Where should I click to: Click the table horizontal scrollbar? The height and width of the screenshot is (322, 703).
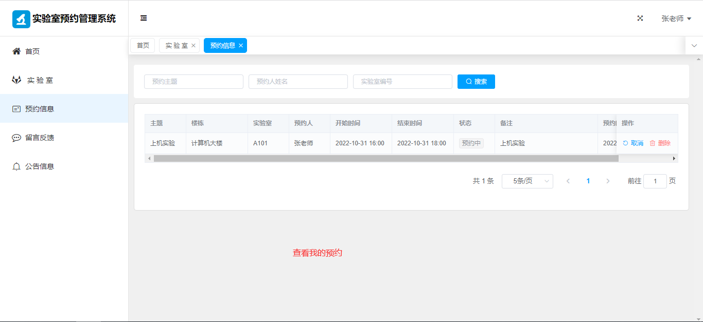[386, 159]
